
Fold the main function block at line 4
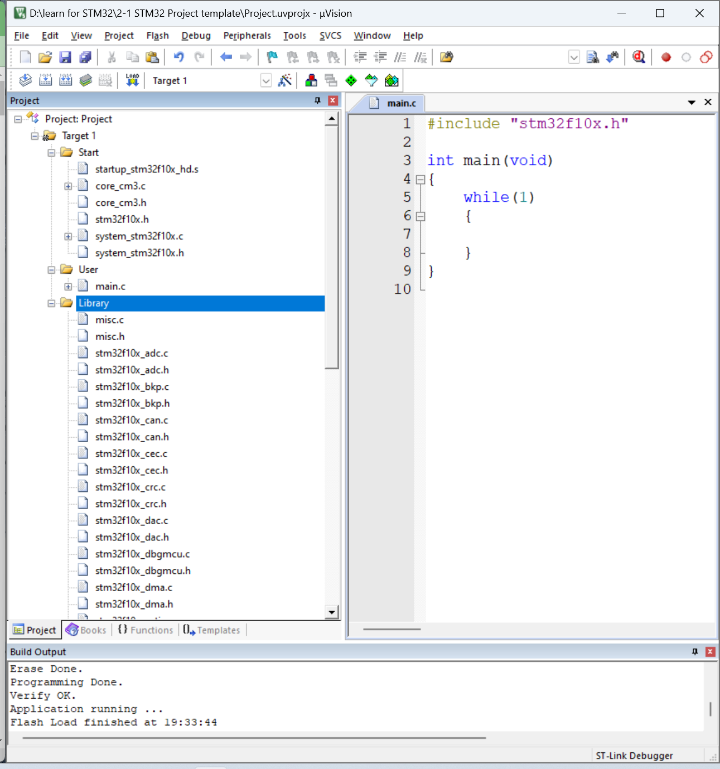[x=421, y=180]
